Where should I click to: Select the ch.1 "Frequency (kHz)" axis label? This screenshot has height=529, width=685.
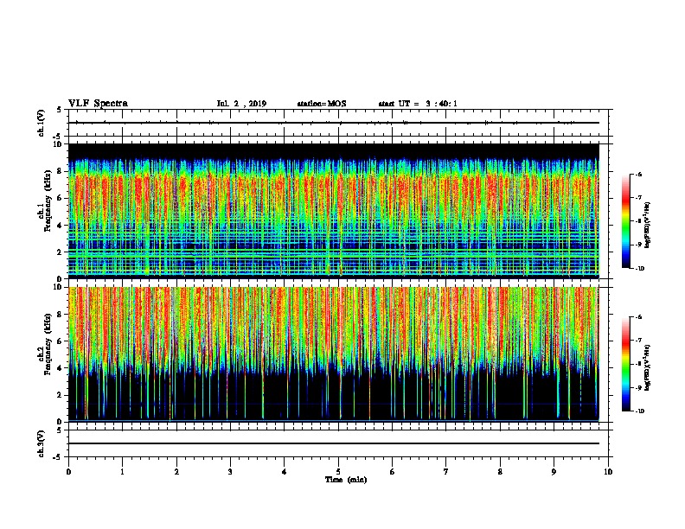pyautogui.click(x=48, y=201)
